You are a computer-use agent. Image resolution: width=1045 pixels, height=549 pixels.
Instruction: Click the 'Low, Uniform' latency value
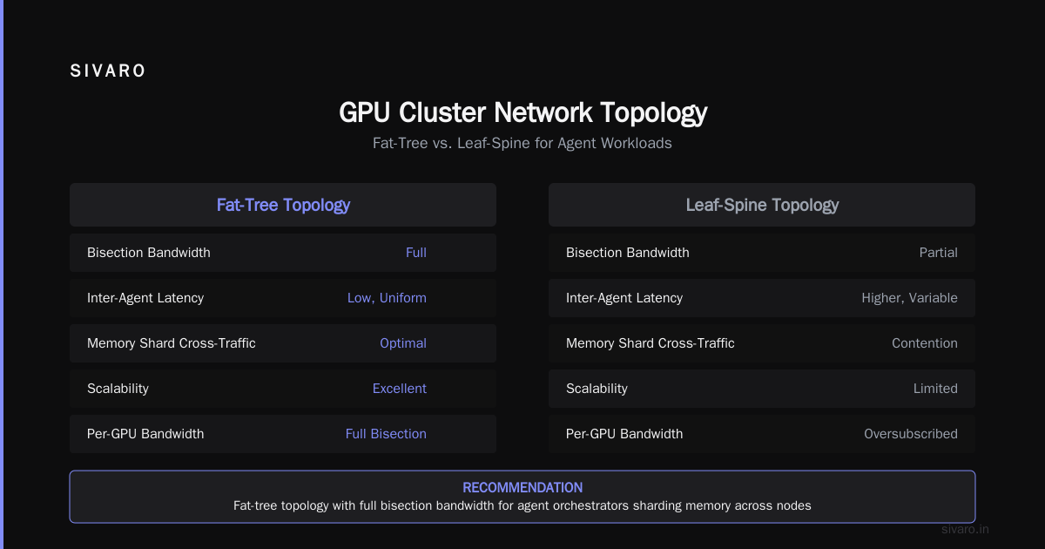click(x=387, y=298)
